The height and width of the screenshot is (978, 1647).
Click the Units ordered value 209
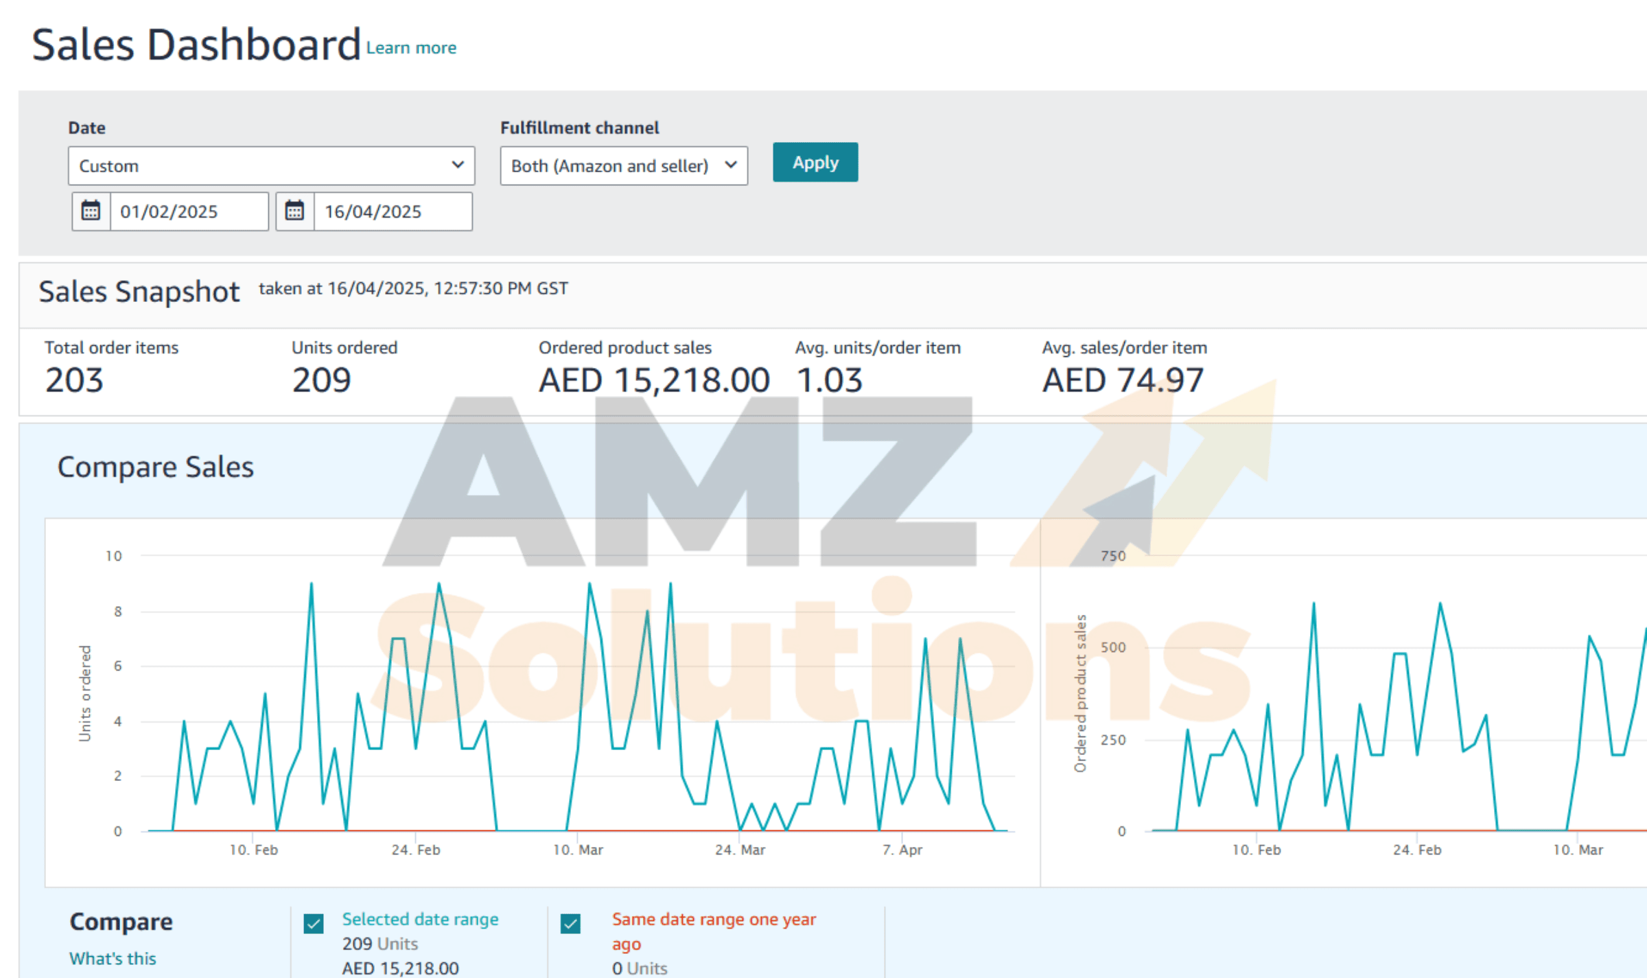pyautogui.click(x=321, y=380)
